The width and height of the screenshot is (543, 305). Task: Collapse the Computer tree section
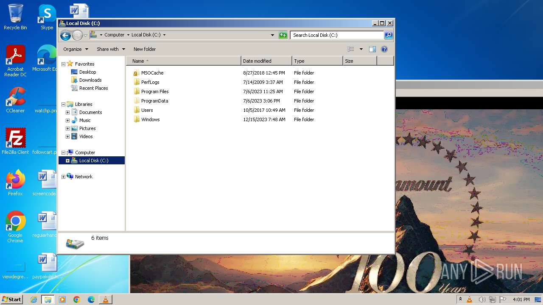tap(64, 152)
